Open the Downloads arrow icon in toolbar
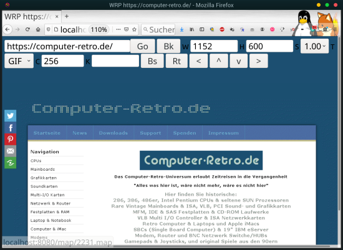This screenshot has height=250, width=343. [181, 29]
